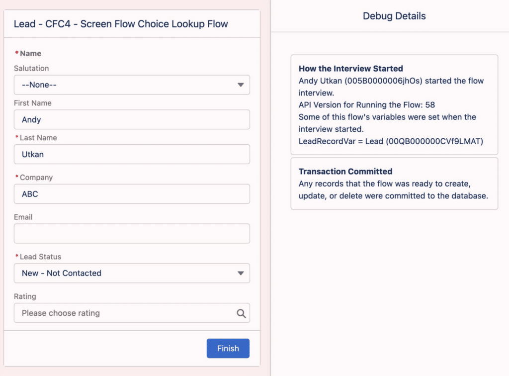Screen dimensions: 509x376
Task: Click the Company field containing ABC
Action: point(132,194)
